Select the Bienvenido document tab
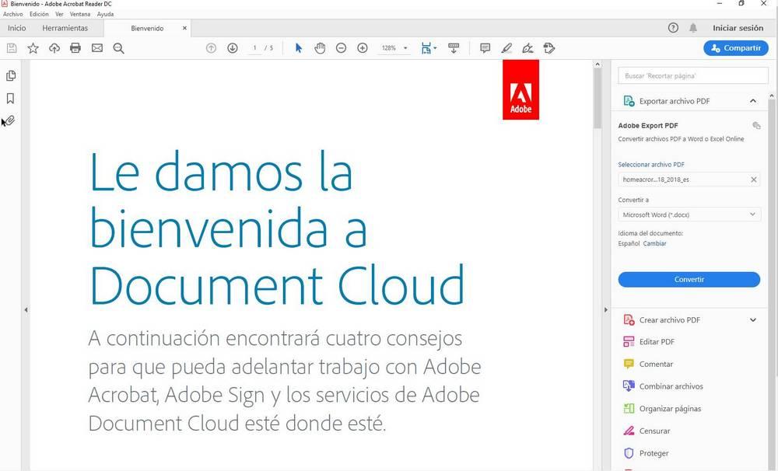 coord(147,28)
